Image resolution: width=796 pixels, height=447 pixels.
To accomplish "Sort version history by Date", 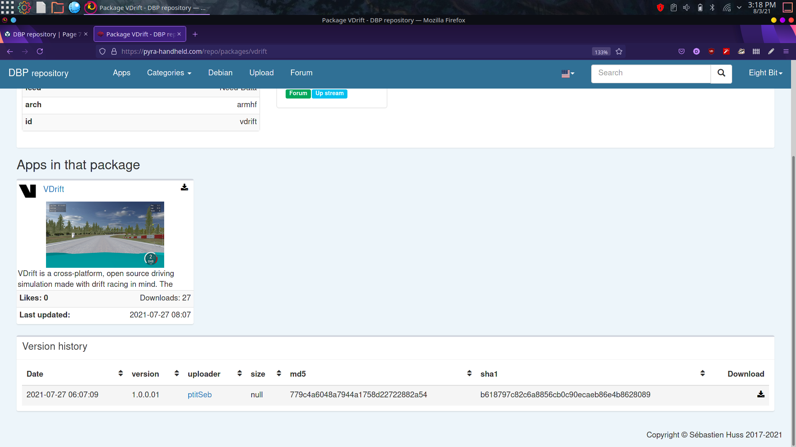I will coord(120,374).
